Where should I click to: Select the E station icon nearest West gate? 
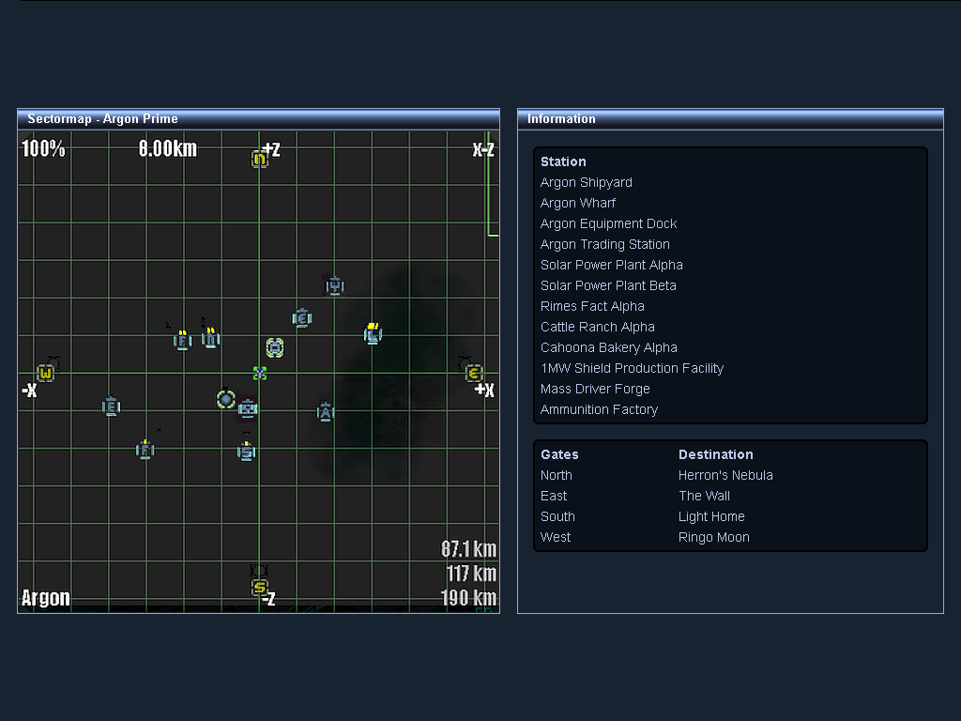[111, 407]
